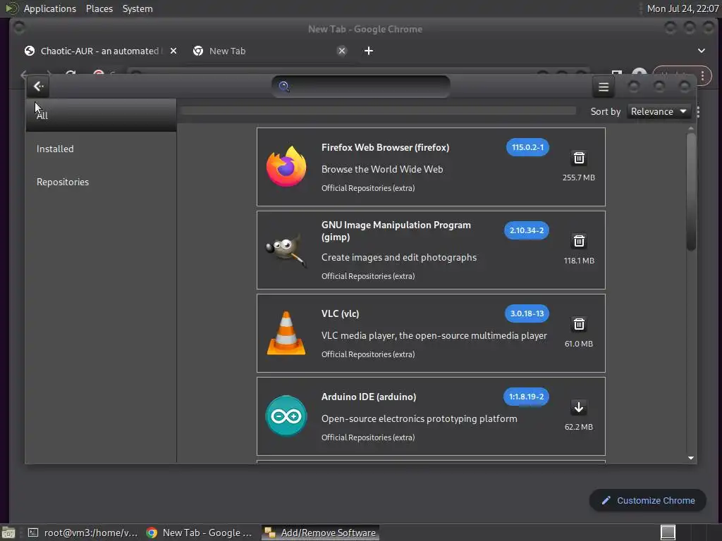Click the Arduino infinity logo icon
This screenshot has width=722, height=541.
(286, 416)
